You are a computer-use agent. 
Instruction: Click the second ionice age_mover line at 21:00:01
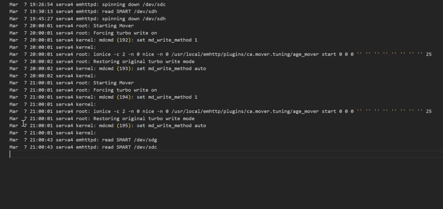pos(220,111)
